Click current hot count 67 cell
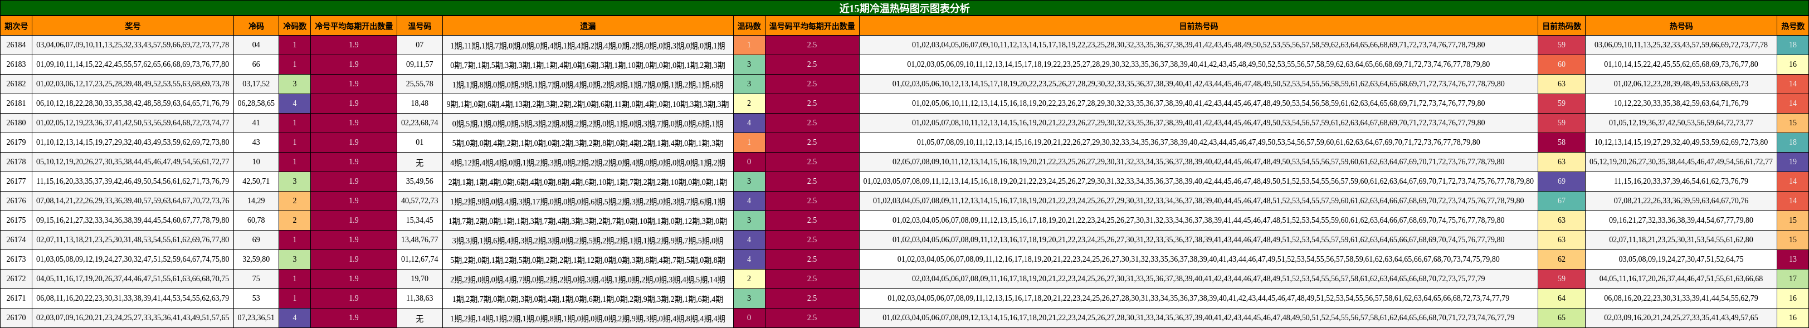Screen dimensions: 1809x328 [x=1561, y=201]
